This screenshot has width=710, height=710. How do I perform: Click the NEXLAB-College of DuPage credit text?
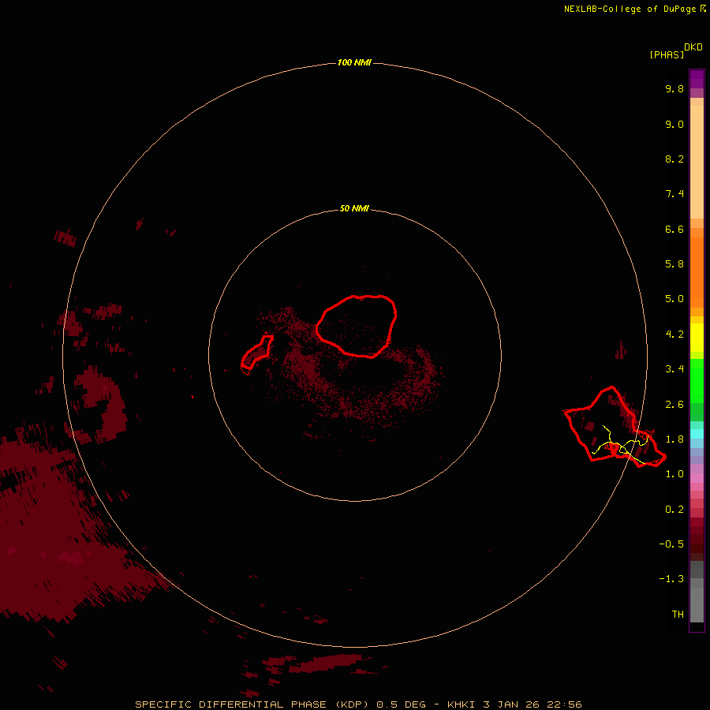634,9
